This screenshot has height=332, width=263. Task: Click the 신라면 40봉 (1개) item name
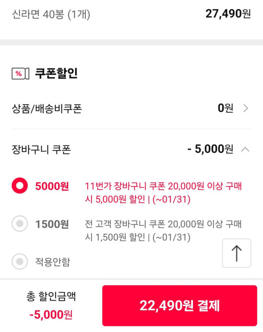(x=51, y=14)
